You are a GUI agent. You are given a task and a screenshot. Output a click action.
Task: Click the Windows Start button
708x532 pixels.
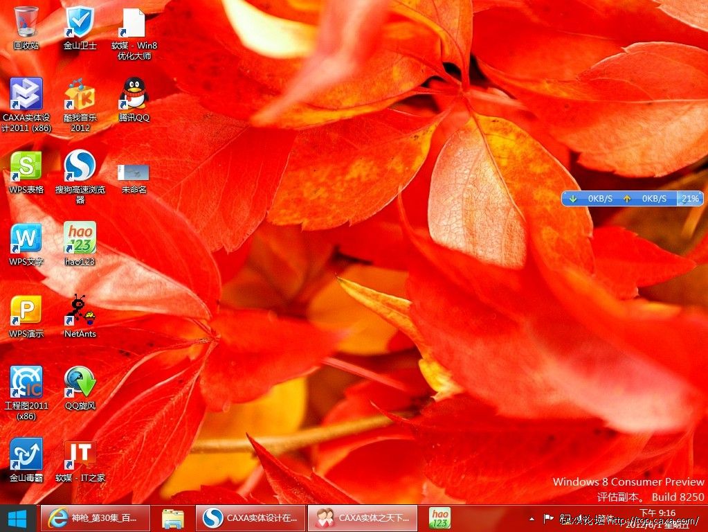(x=17, y=518)
